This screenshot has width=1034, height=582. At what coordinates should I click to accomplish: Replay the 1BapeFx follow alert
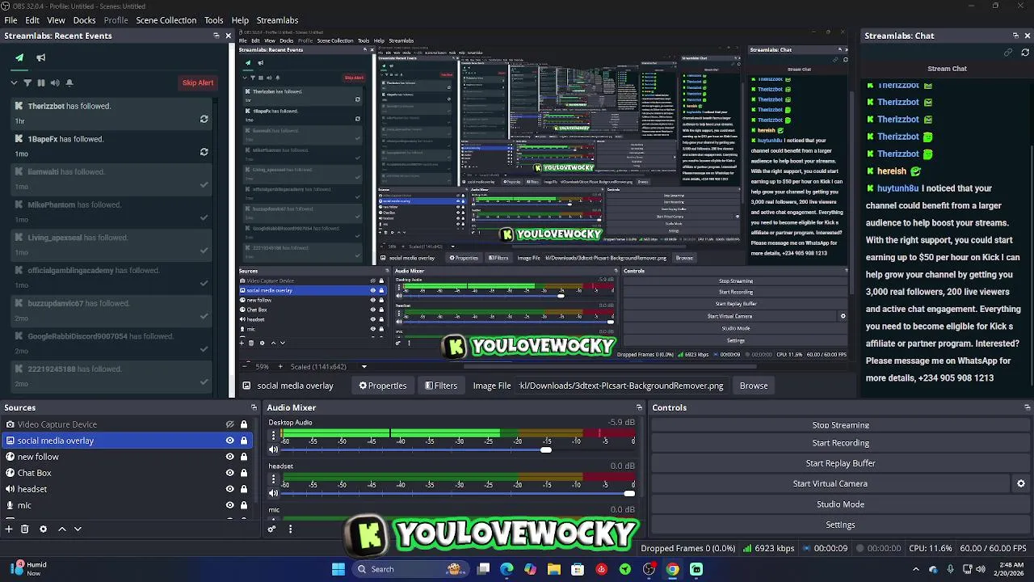tap(204, 151)
